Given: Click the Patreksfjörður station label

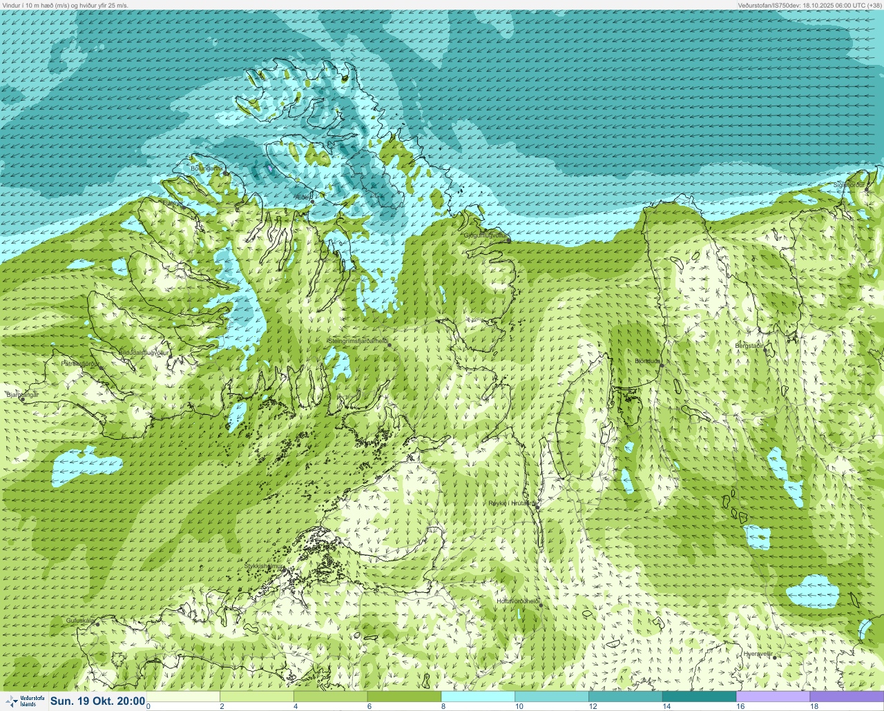Looking at the screenshot, I should (x=81, y=363).
